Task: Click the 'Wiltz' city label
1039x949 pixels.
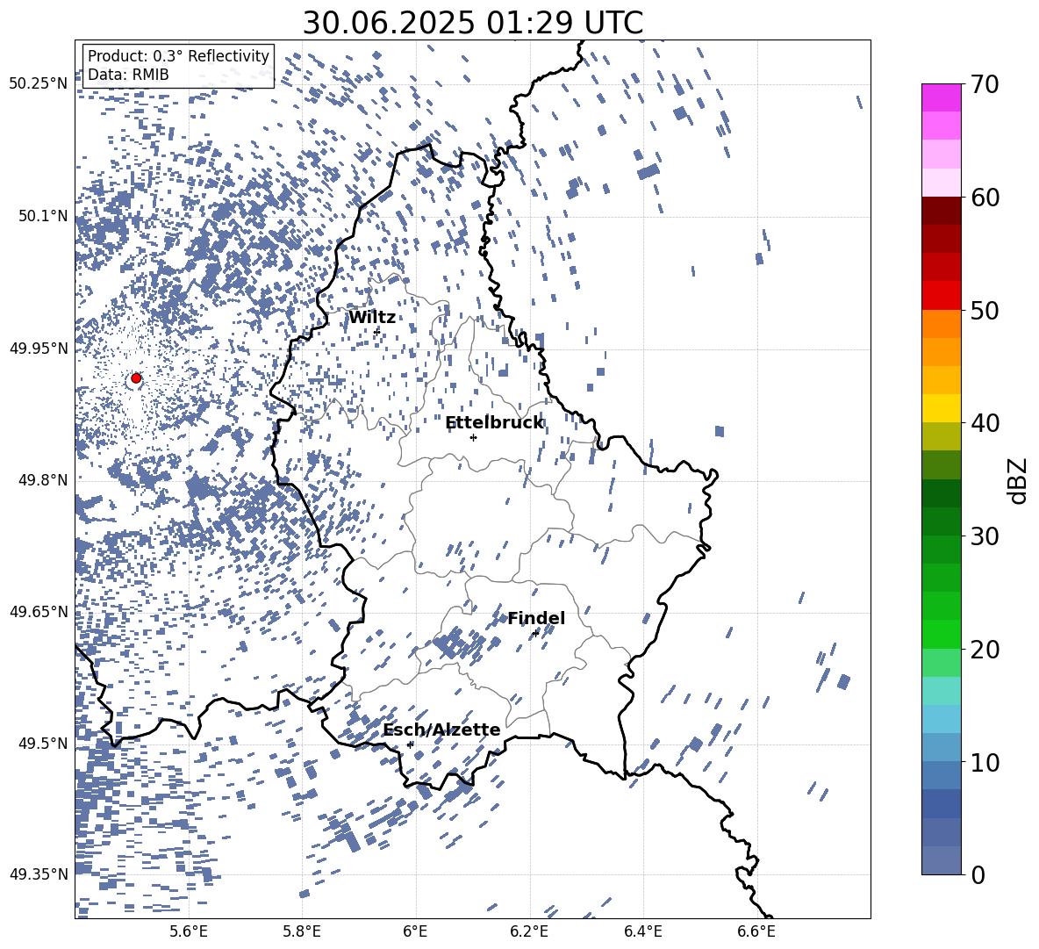Action: (x=372, y=318)
